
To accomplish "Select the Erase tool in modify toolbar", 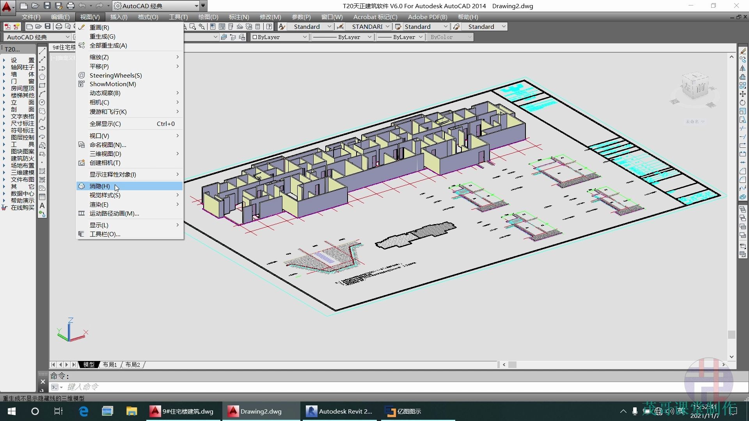I will (x=743, y=51).
